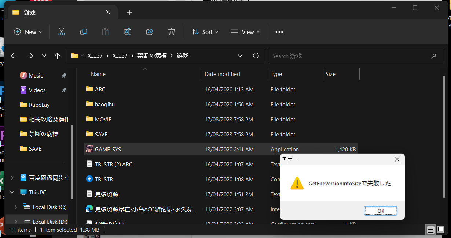
Task: Switch to large thumbnails view in status bar
Action: pos(441,230)
